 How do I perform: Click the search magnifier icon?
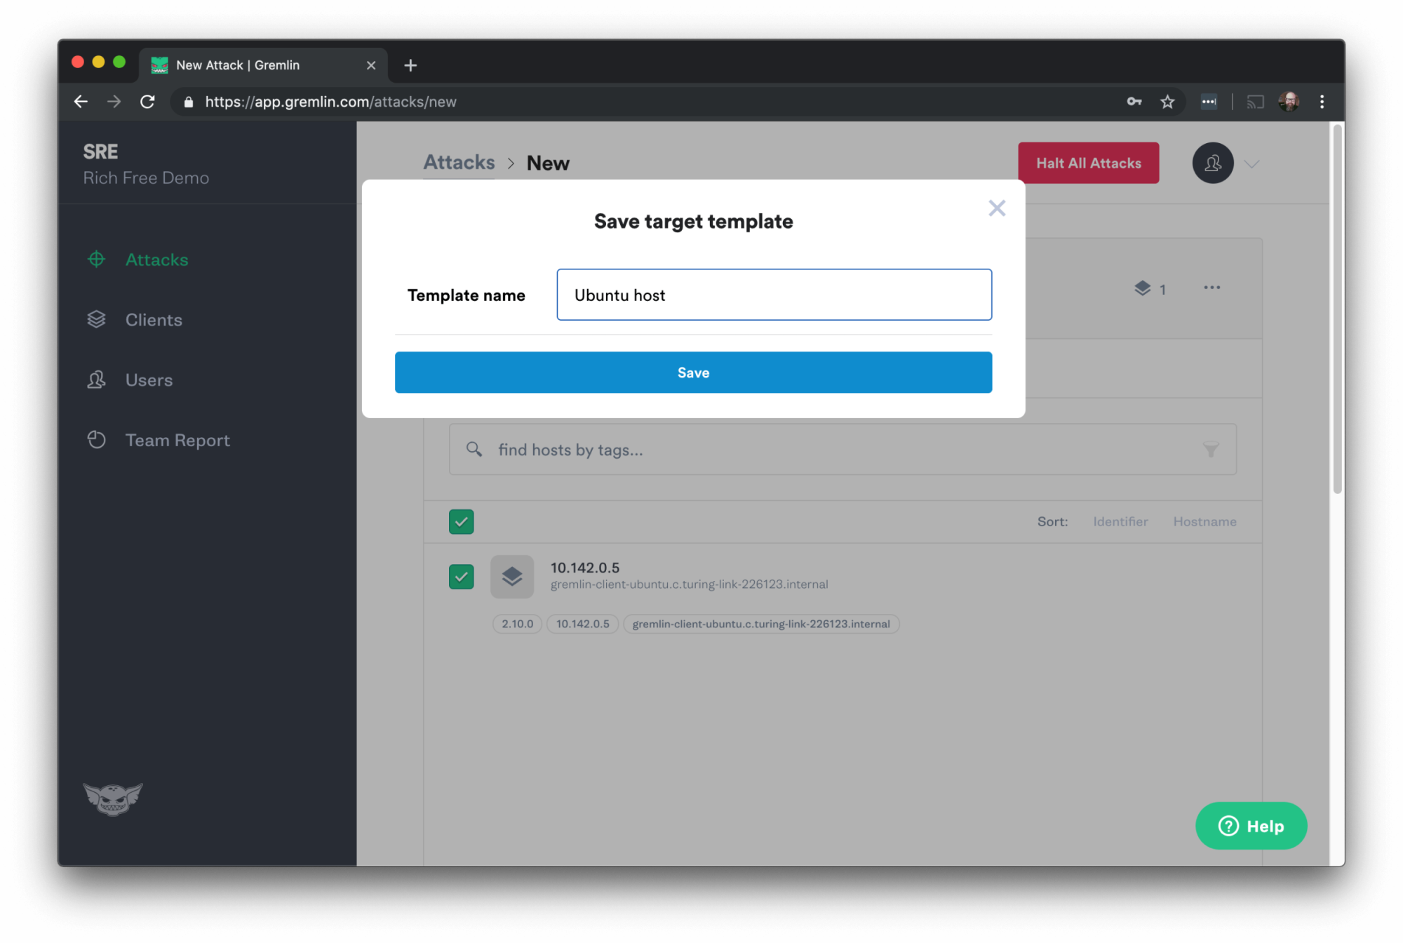(x=474, y=449)
